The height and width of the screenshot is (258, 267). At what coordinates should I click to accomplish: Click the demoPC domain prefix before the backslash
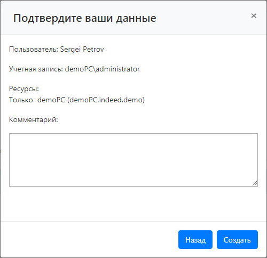click(79, 69)
